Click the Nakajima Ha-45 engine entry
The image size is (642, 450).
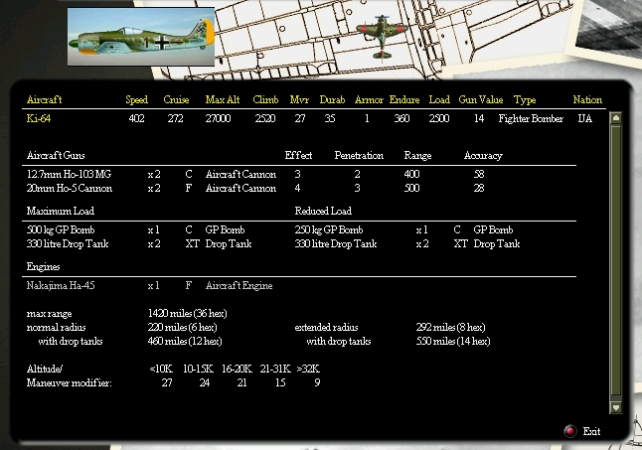pos(61,285)
